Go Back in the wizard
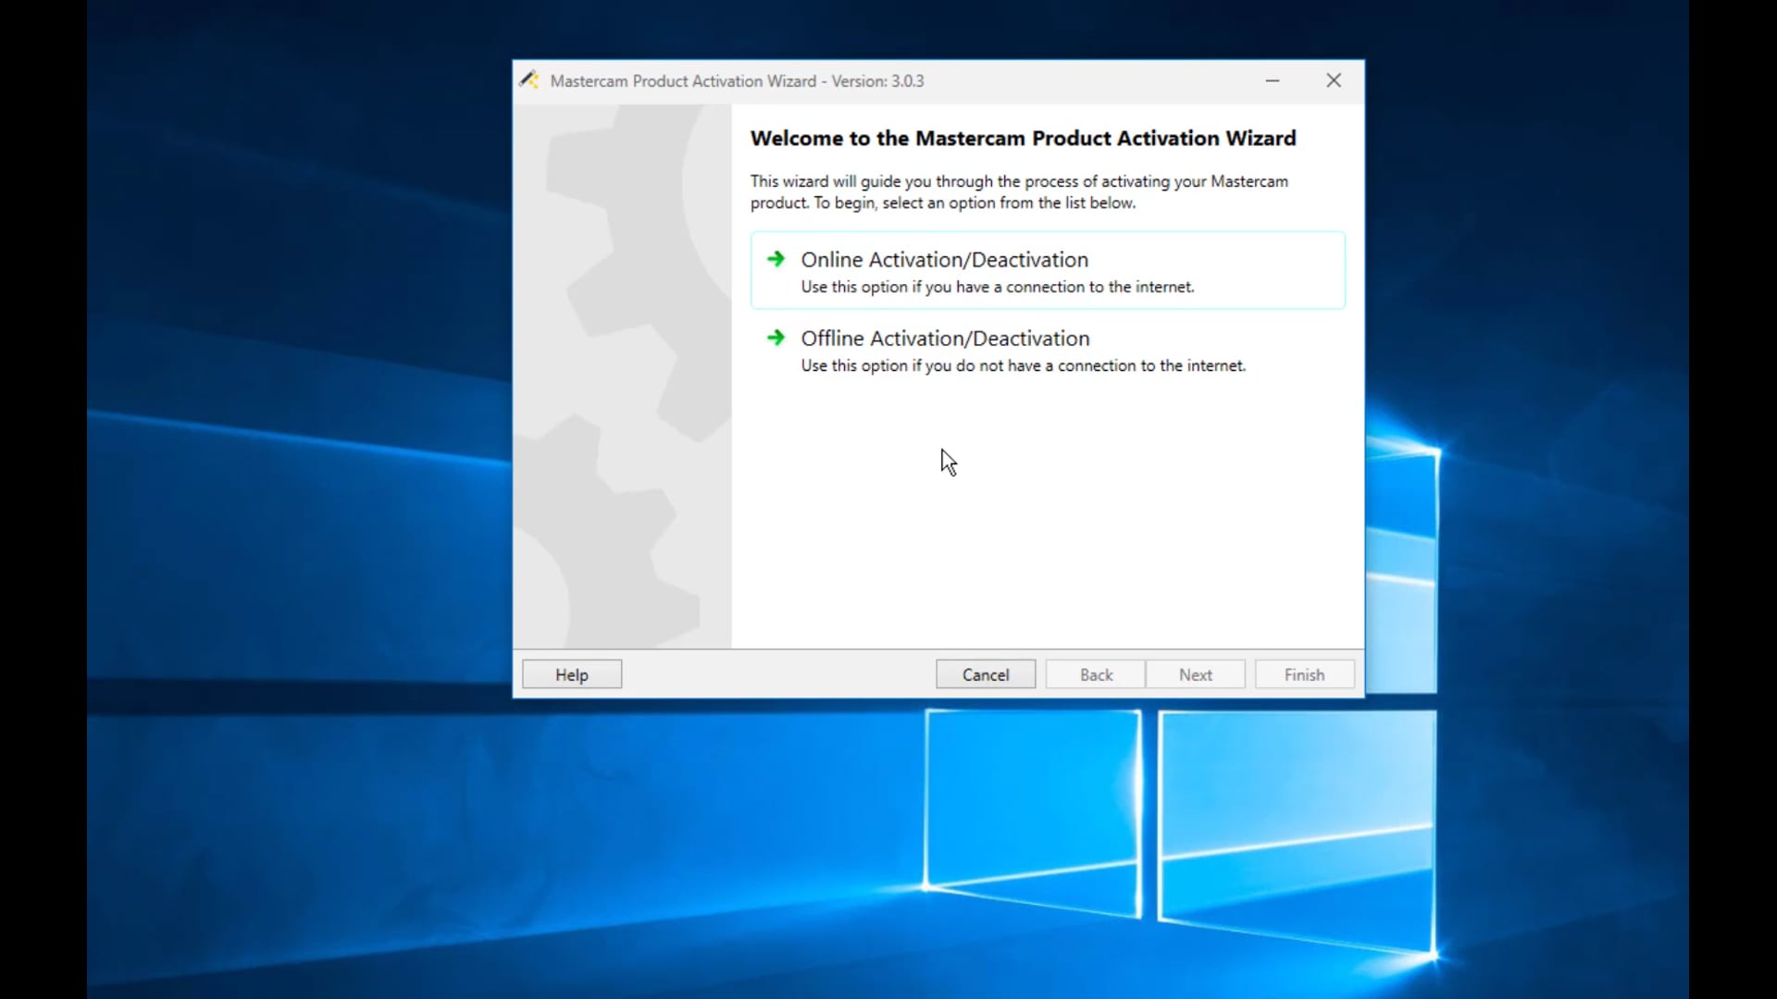 tap(1096, 674)
